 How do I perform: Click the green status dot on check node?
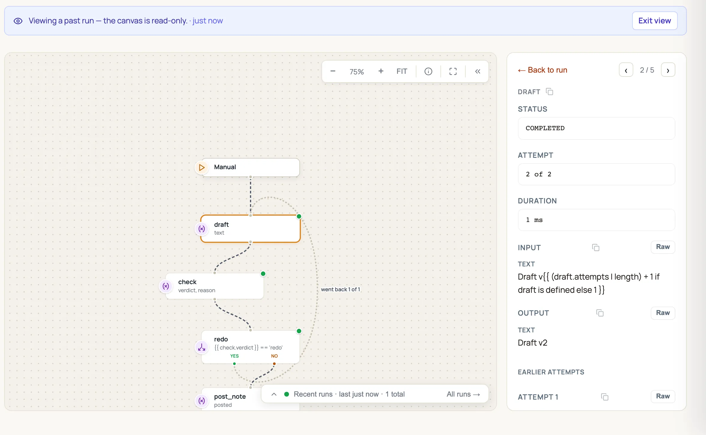pos(263,274)
